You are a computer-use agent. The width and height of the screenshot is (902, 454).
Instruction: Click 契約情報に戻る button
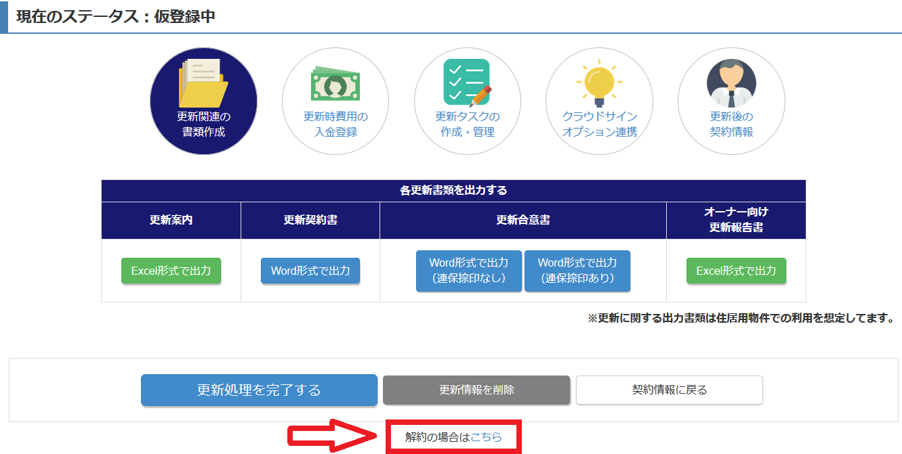[670, 390]
